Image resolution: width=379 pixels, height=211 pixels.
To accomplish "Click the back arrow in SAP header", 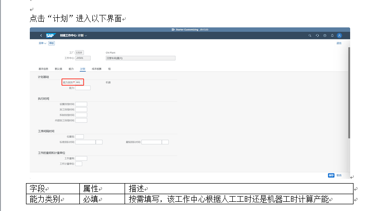I will (x=41, y=36).
